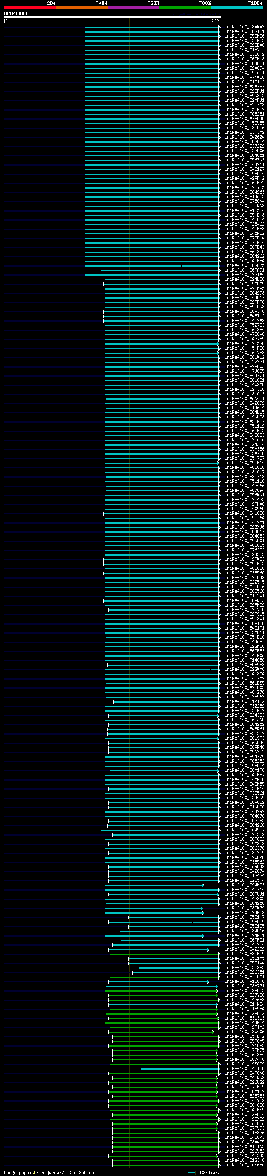
Task: Open hit UniRef100_C6TNM8
Action: pos(244,59)
